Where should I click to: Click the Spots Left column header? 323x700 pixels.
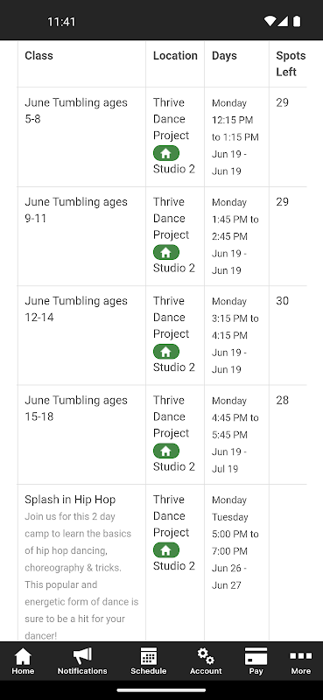(x=291, y=64)
